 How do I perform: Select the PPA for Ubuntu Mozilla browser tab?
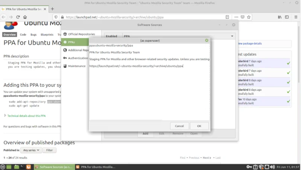[x=24, y=9]
